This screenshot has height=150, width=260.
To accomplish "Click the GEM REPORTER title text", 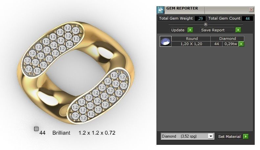I will click(182, 8).
